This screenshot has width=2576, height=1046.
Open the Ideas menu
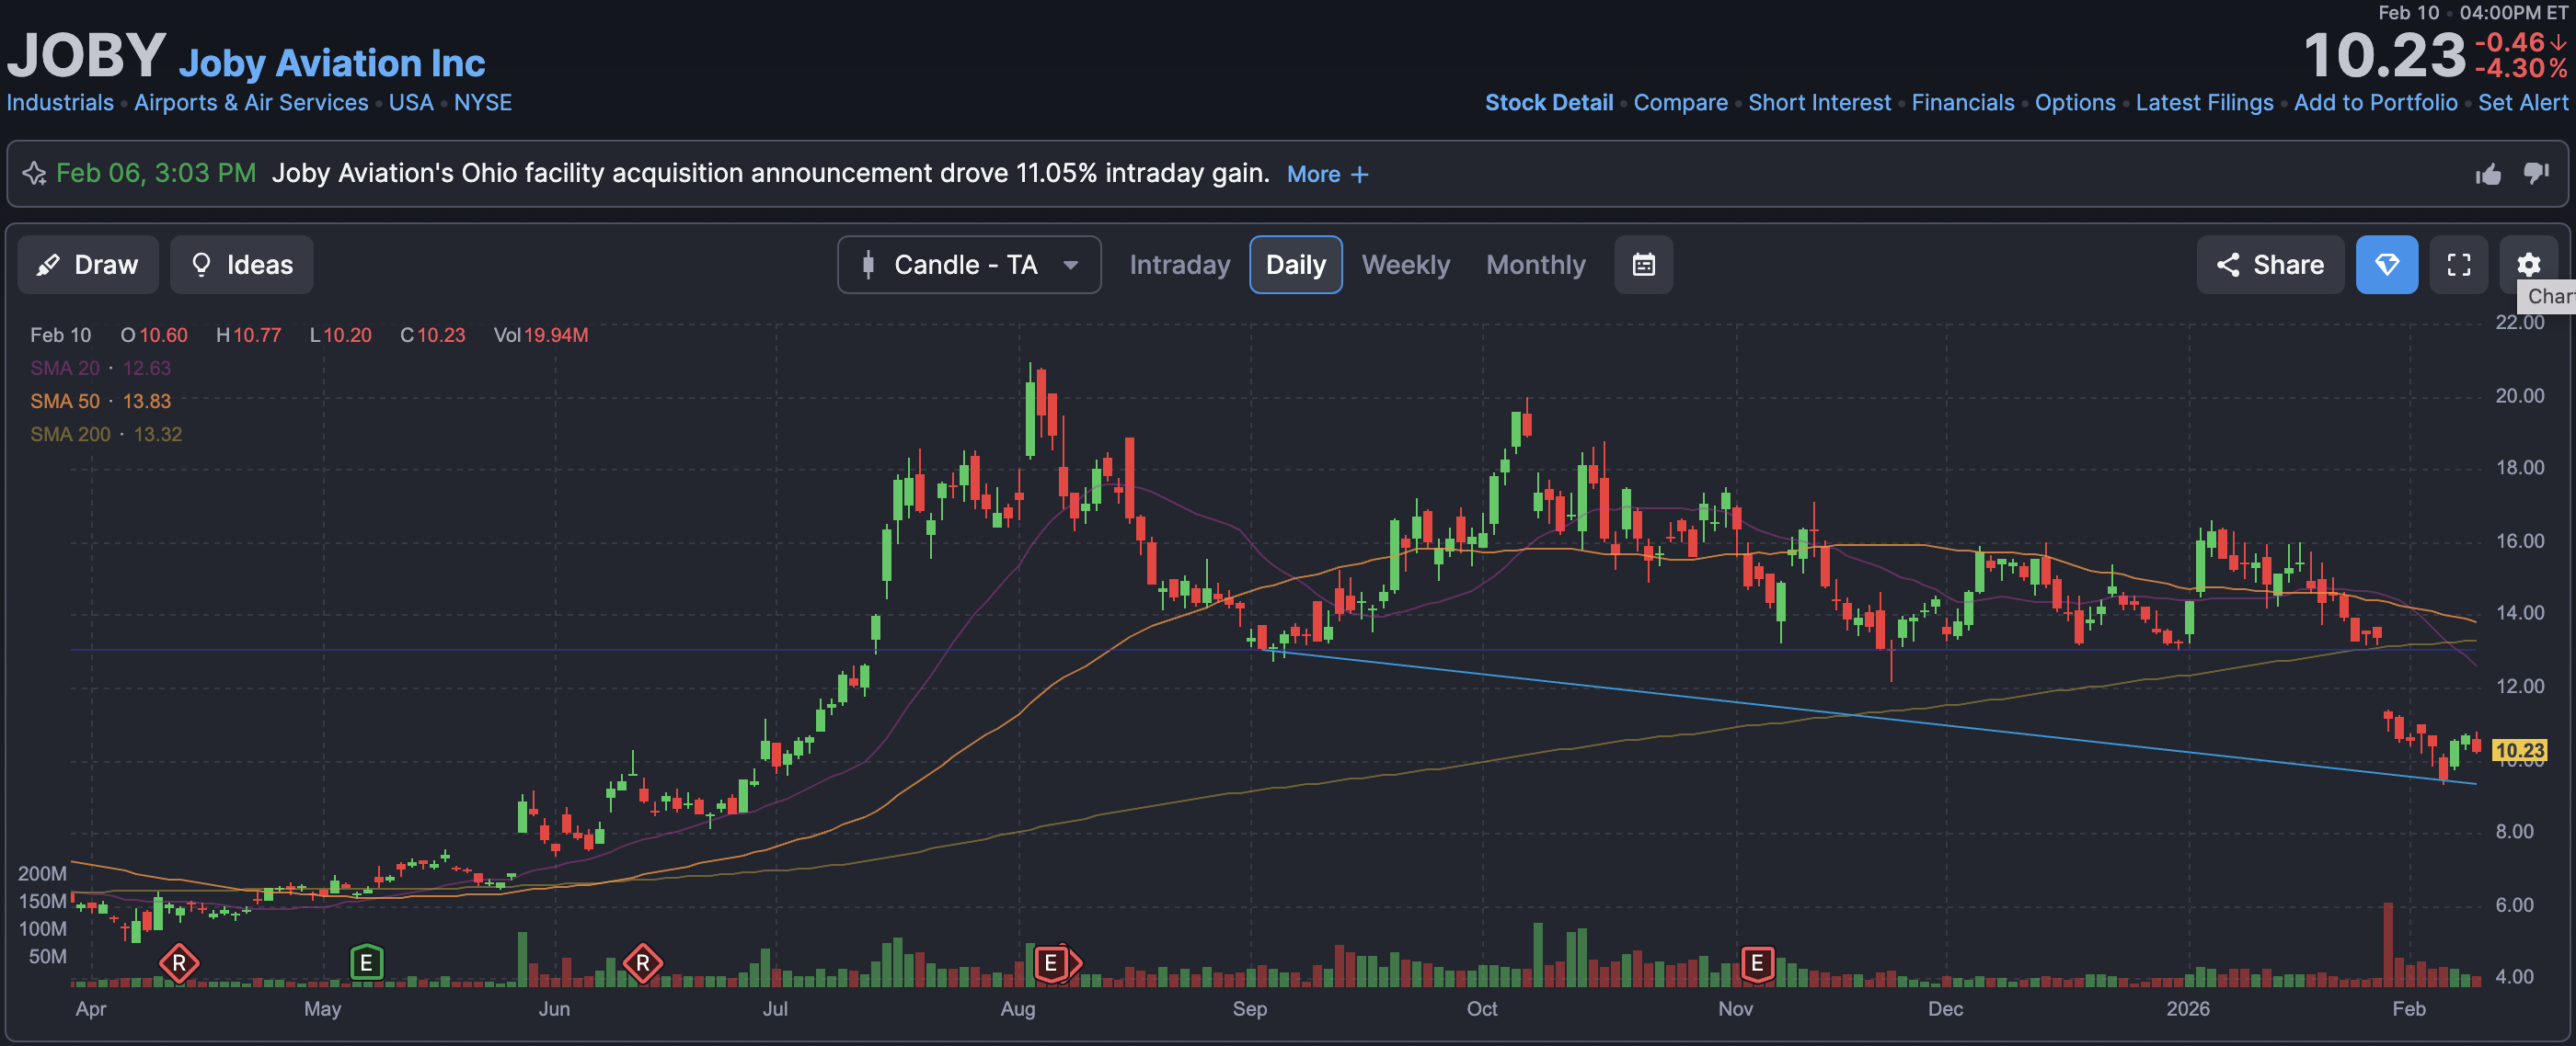241,265
